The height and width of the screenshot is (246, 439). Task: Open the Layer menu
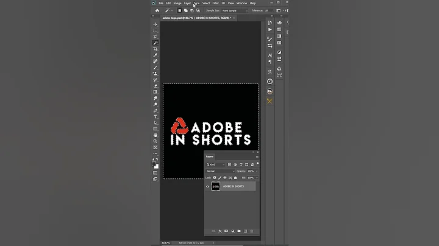[187, 3]
